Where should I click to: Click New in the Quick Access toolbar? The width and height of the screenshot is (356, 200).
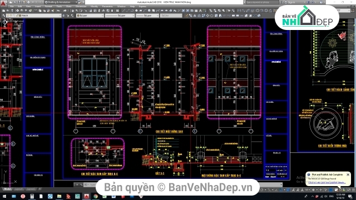(x=11, y=2)
